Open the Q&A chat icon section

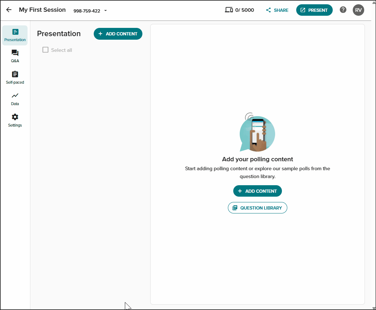pyautogui.click(x=15, y=56)
